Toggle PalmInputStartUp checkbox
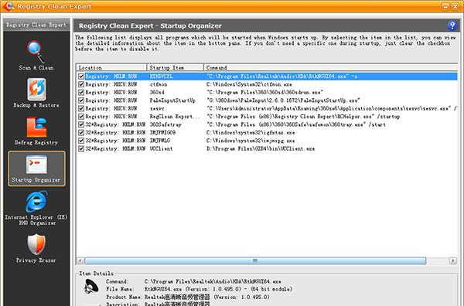Viewport: 464px width, 306px height. [81, 100]
